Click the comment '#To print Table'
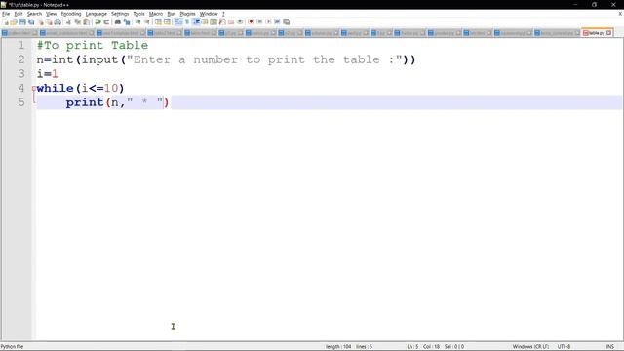This screenshot has width=624, height=351. click(x=93, y=46)
